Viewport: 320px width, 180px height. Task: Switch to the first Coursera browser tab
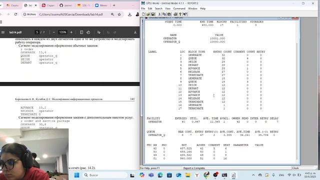(12, 5)
